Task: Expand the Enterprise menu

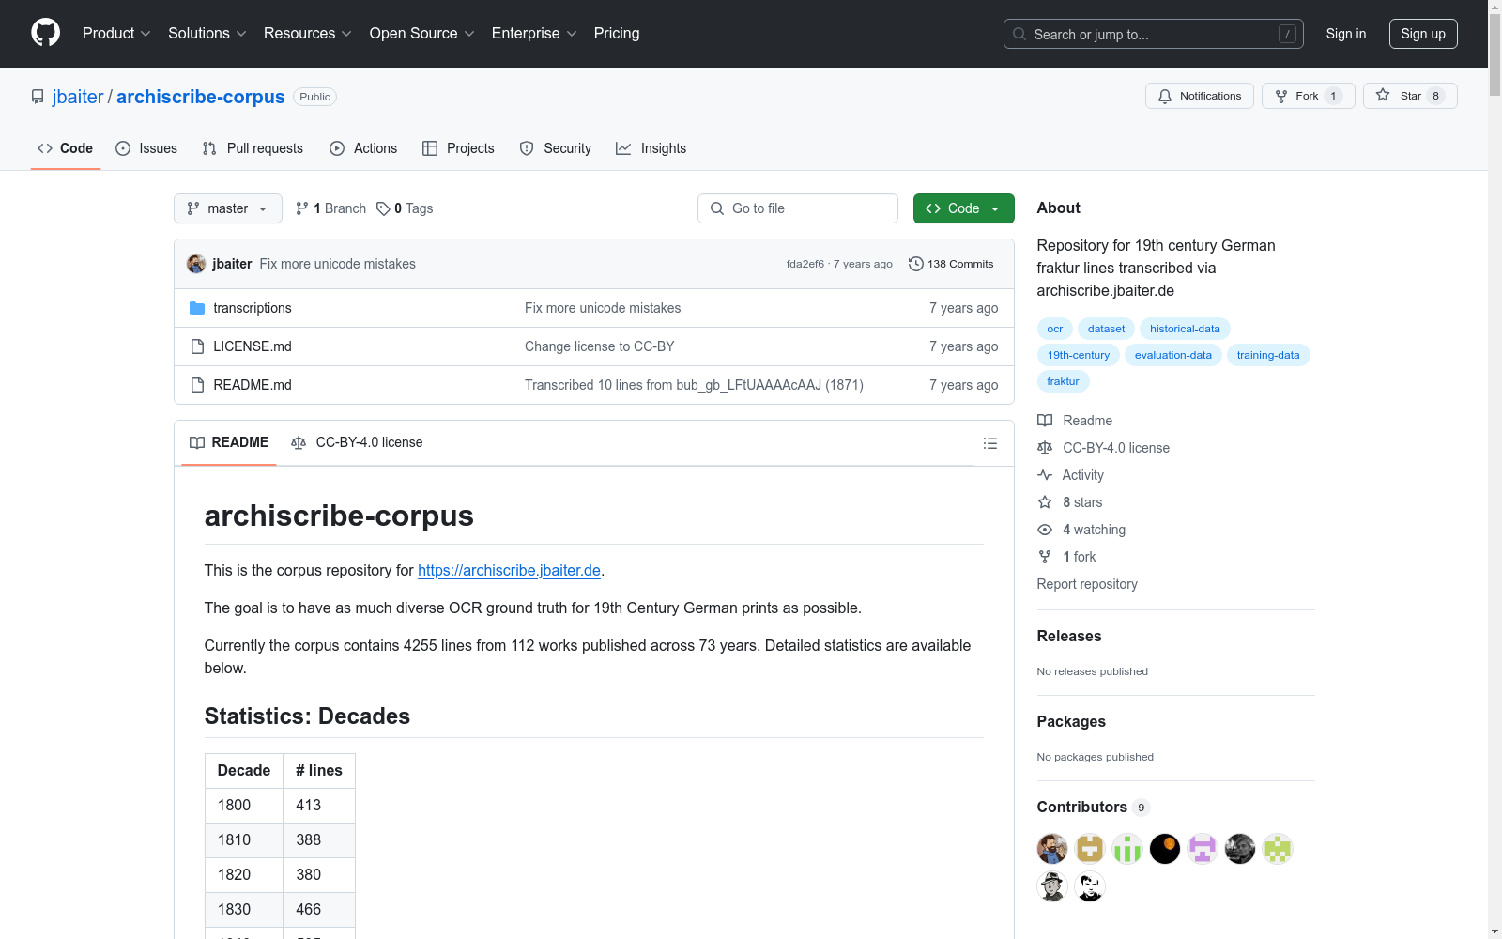Action: tap(534, 34)
